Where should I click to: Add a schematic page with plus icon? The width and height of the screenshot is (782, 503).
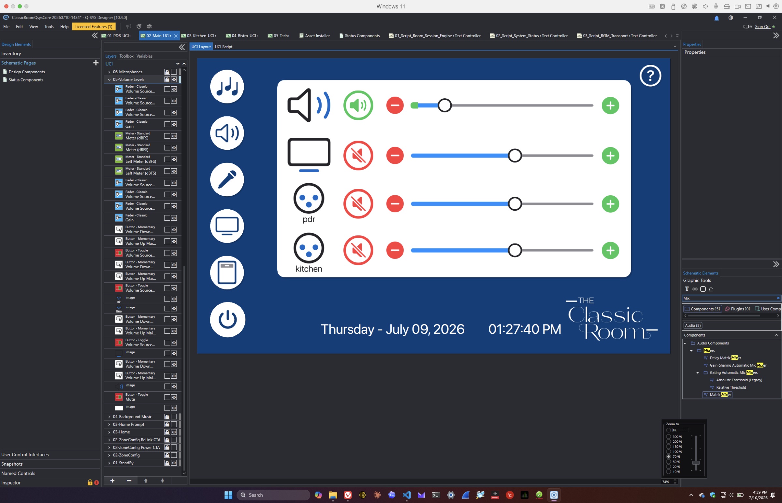pyautogui.click(x=96, y=63)
